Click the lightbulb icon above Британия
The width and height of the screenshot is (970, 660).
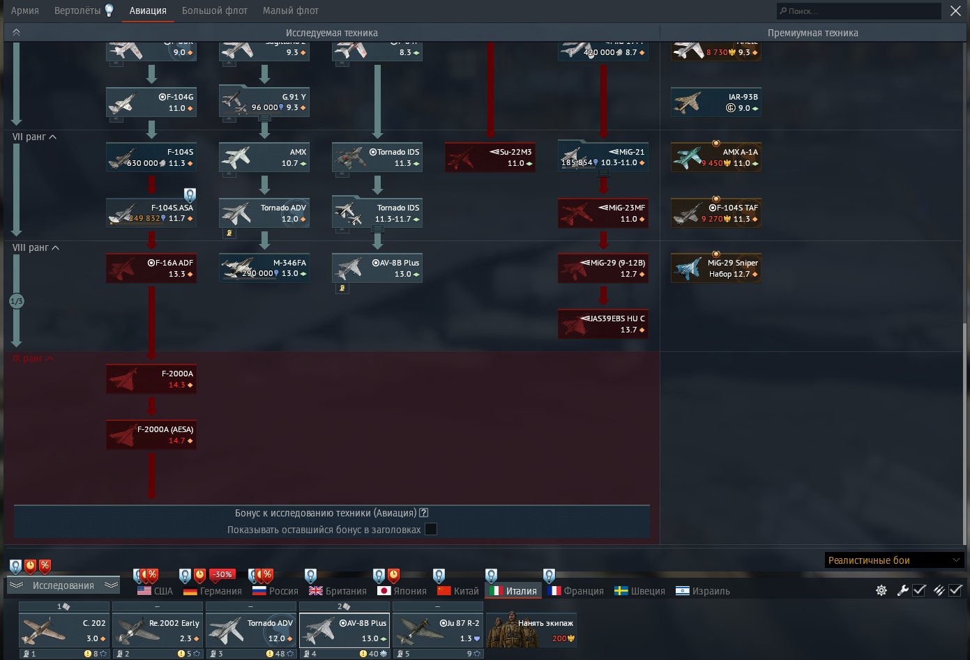coord(310,576)
